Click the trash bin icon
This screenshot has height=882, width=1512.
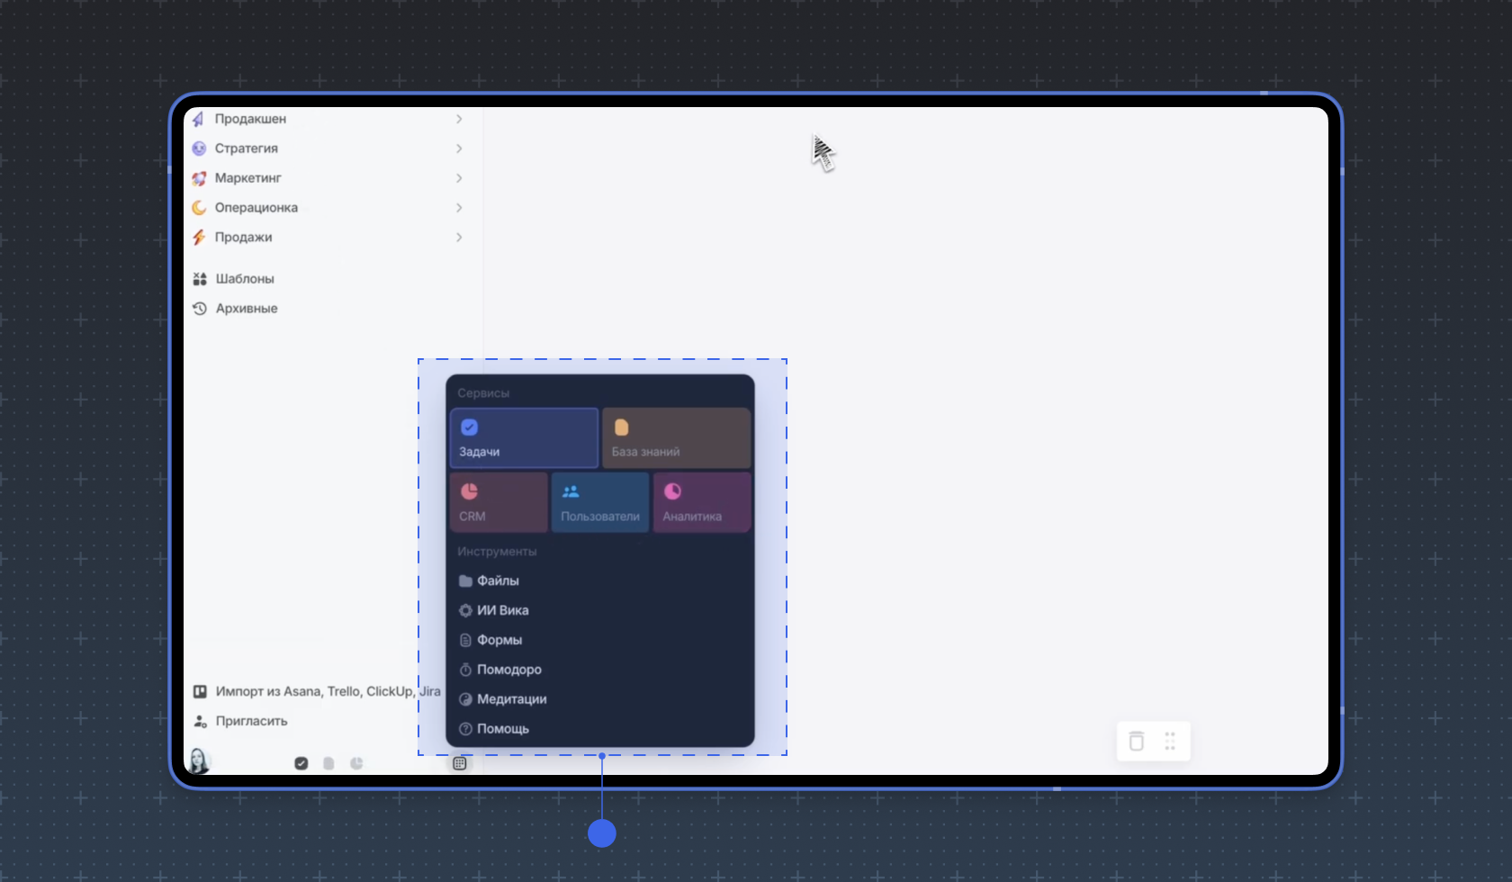[1137, 741]
